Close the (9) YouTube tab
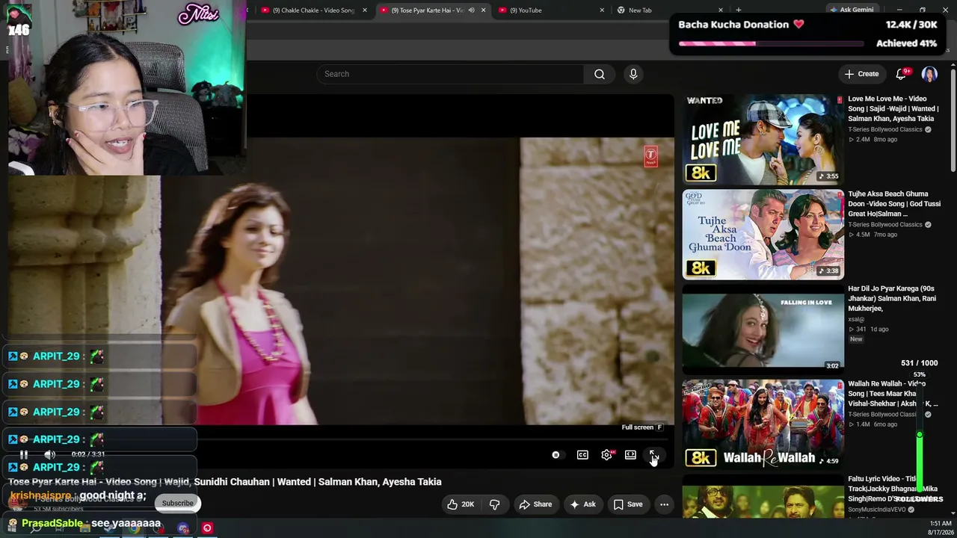Image resolution: width=957 pixels, height=538 pixels. pyautogui.click(x=602, y=10)
